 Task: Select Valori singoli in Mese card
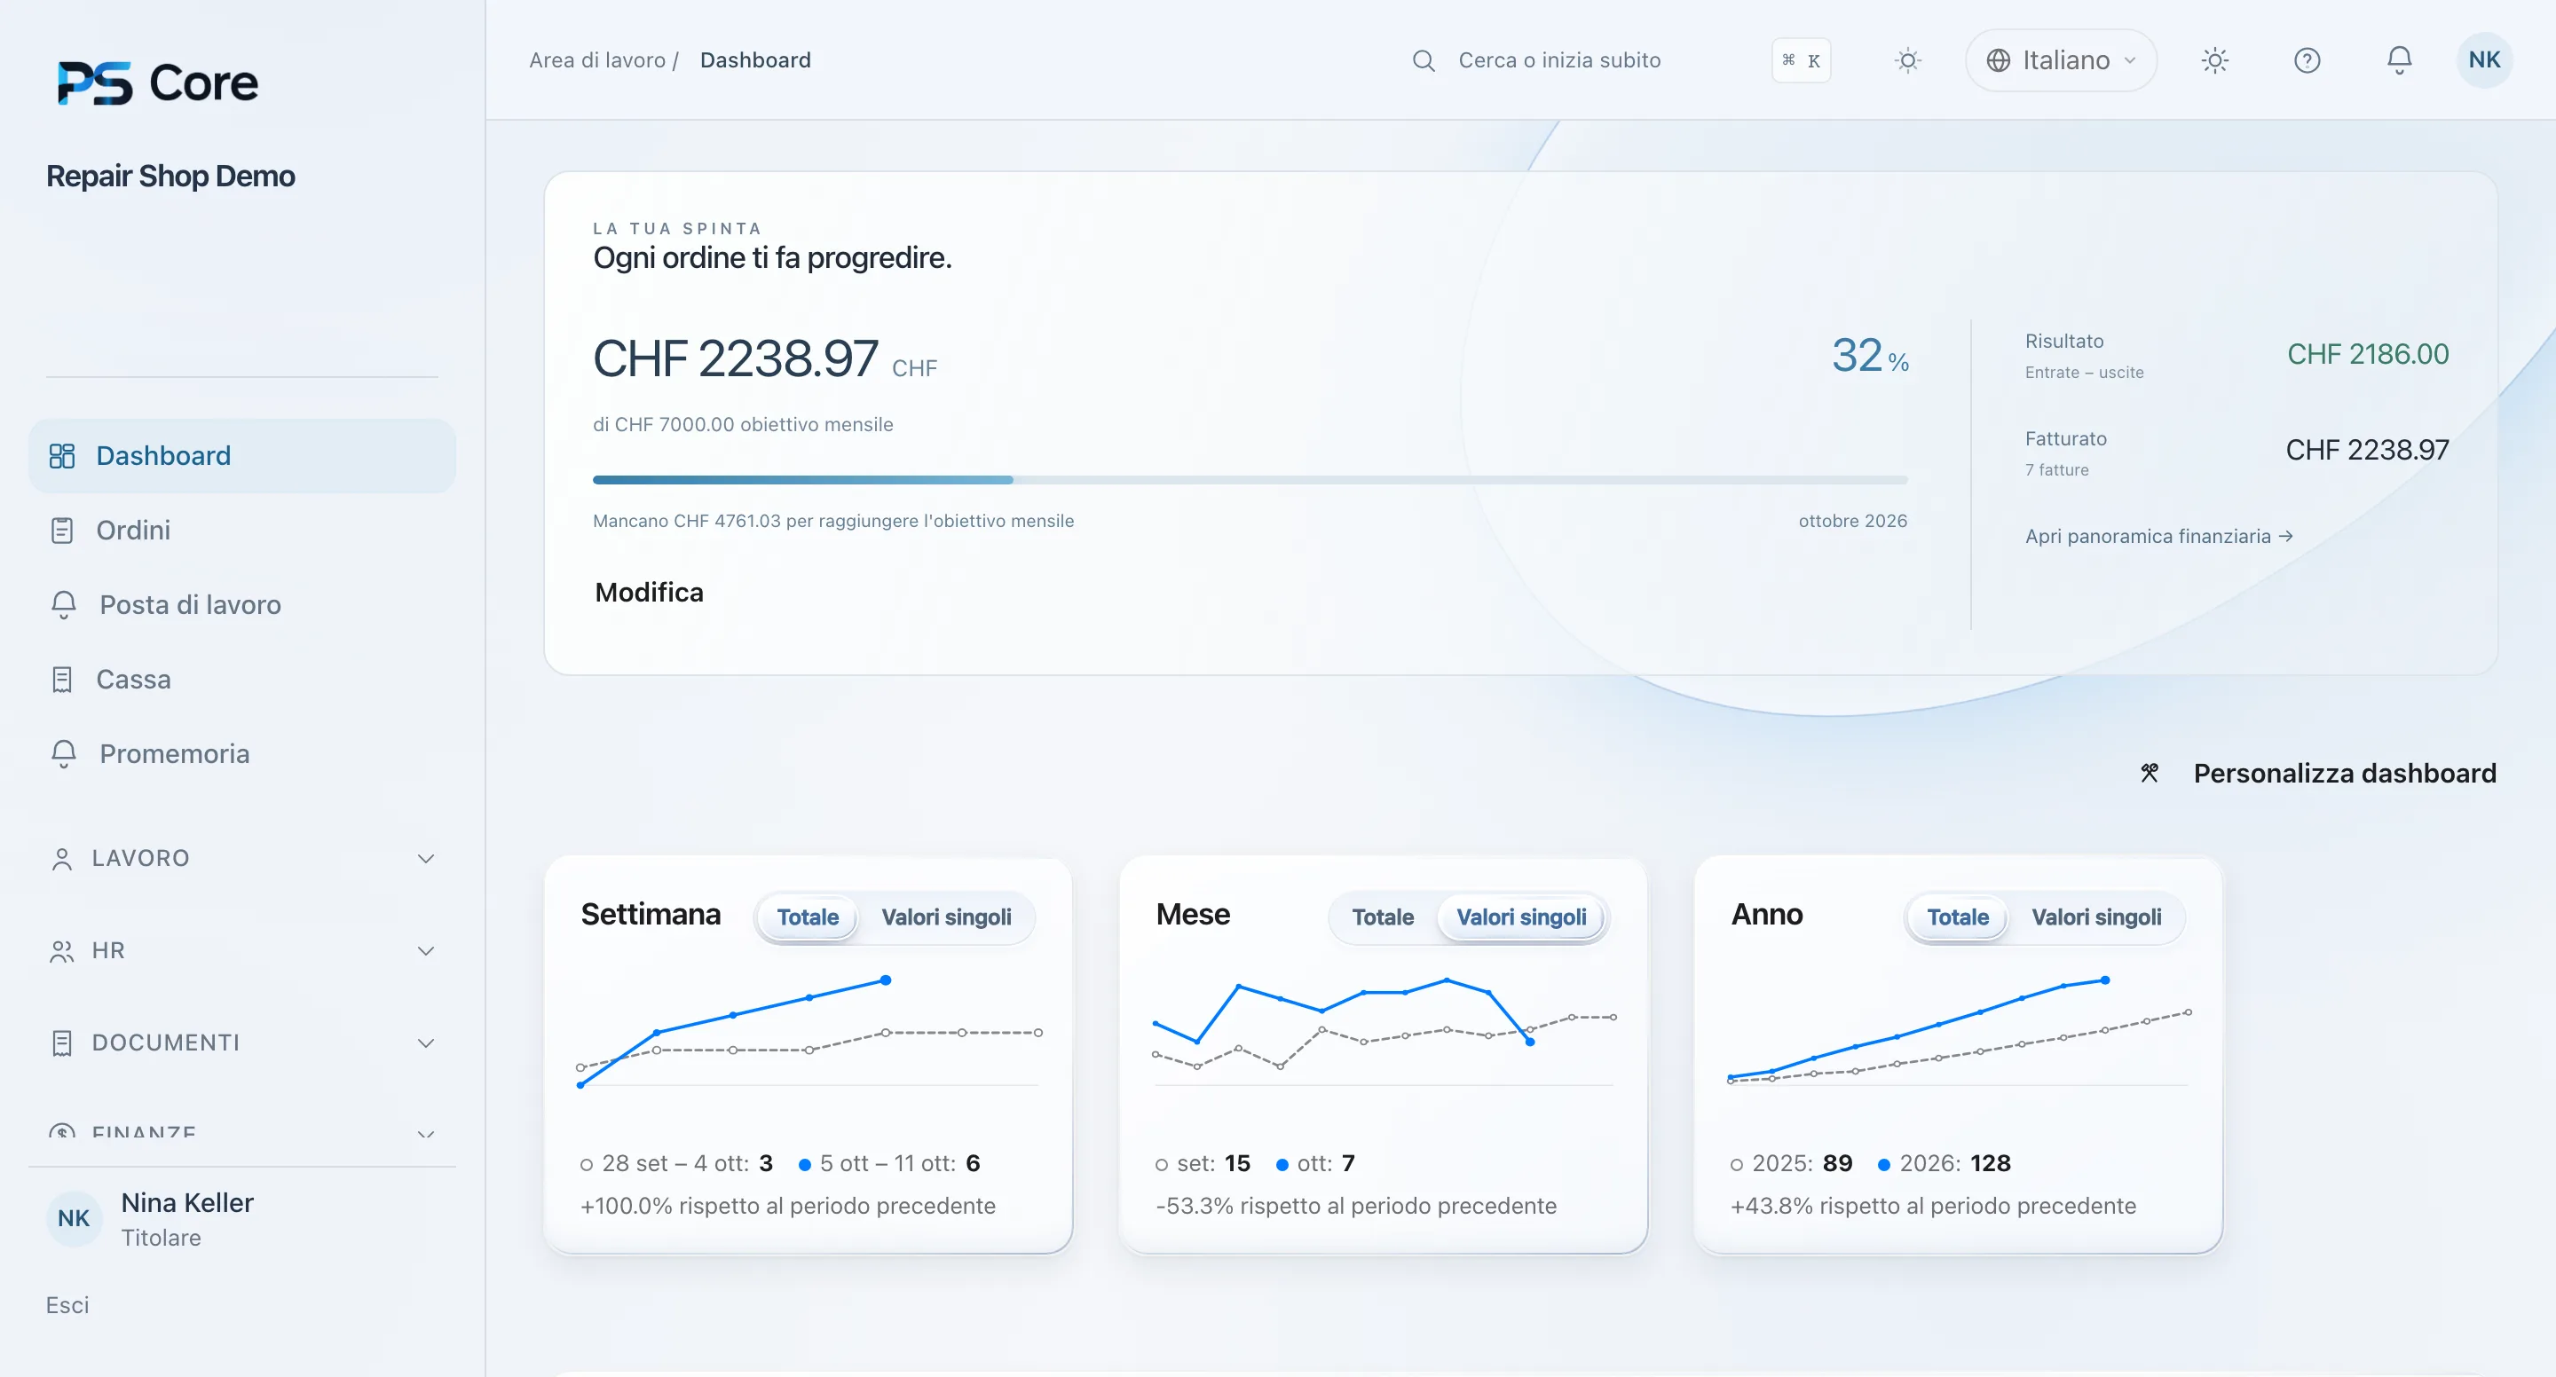[x=1521, y=917]
